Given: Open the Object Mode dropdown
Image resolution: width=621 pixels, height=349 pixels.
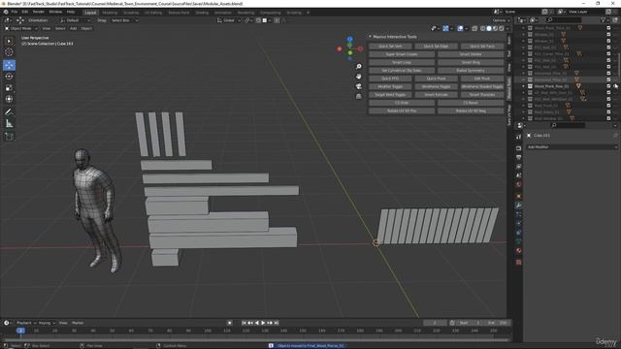Looking at the screenshot, I should point(21,28).
